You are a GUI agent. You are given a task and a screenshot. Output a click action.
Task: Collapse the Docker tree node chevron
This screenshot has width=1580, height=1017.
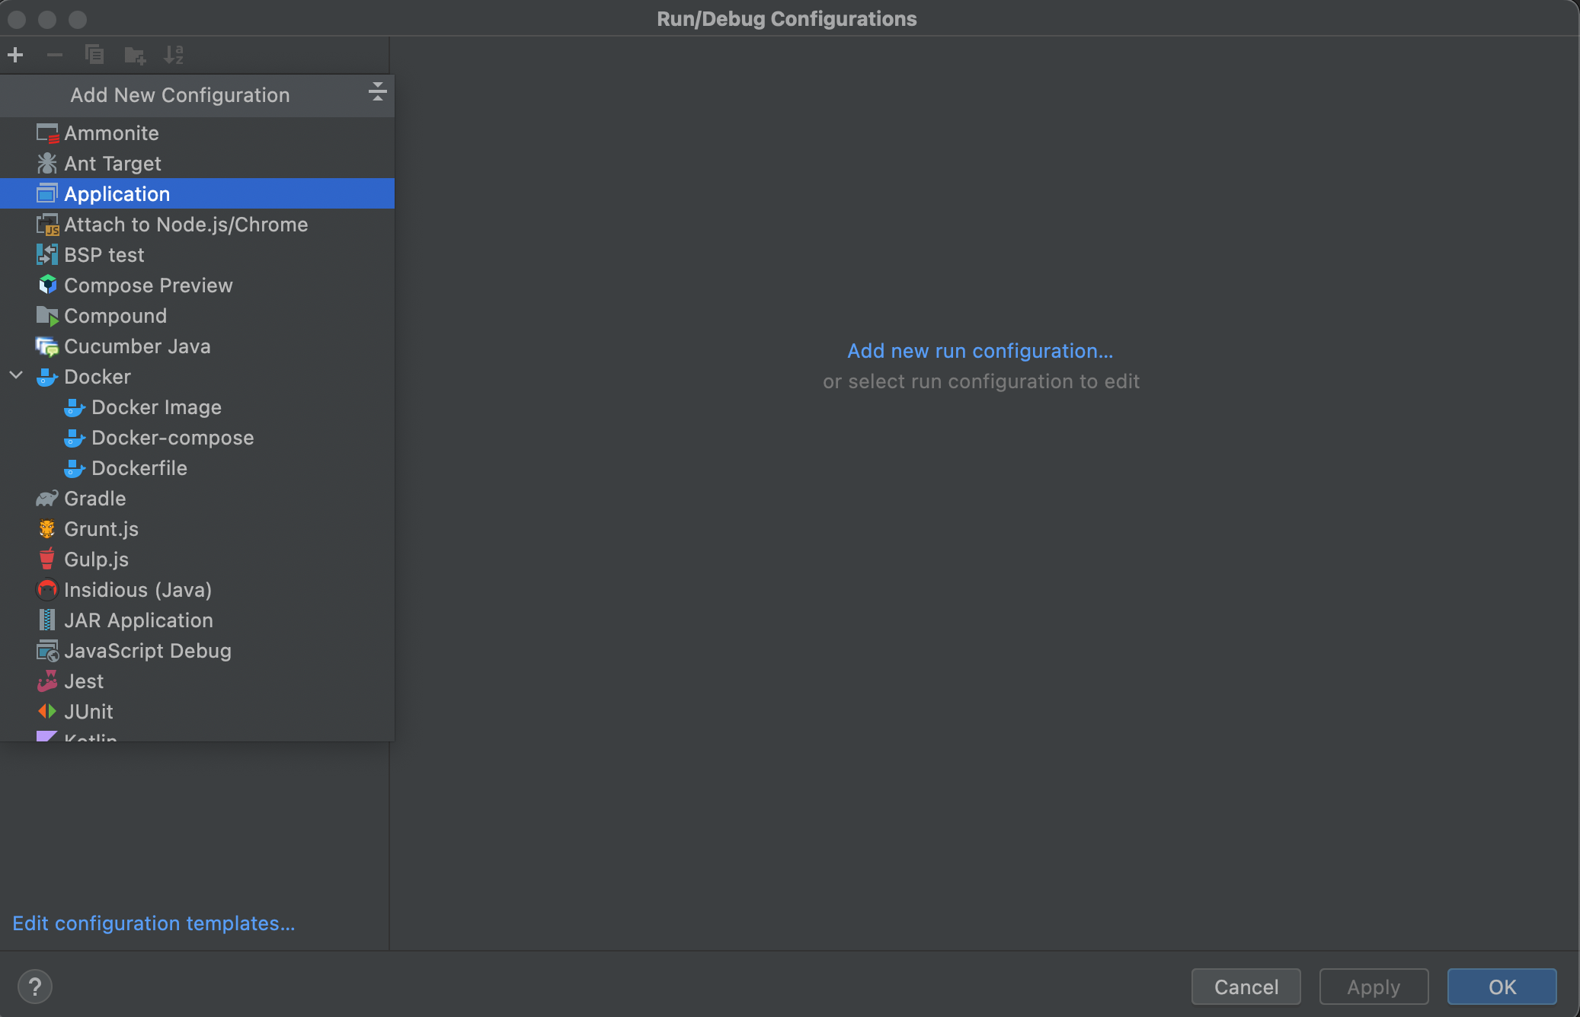tap(16, 376)
